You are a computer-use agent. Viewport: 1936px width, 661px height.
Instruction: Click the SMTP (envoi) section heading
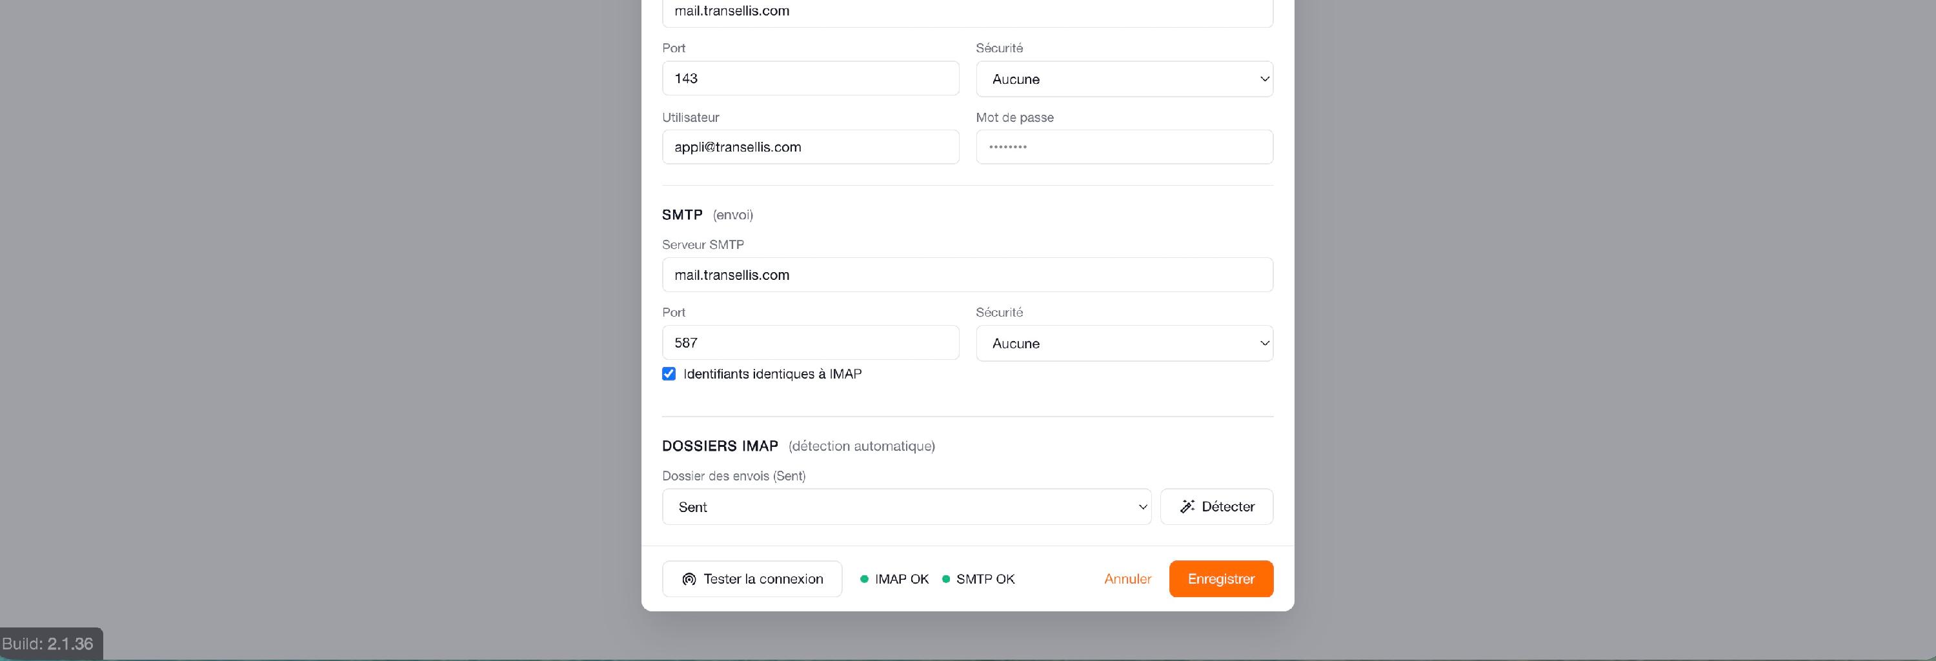coord(707,215)
